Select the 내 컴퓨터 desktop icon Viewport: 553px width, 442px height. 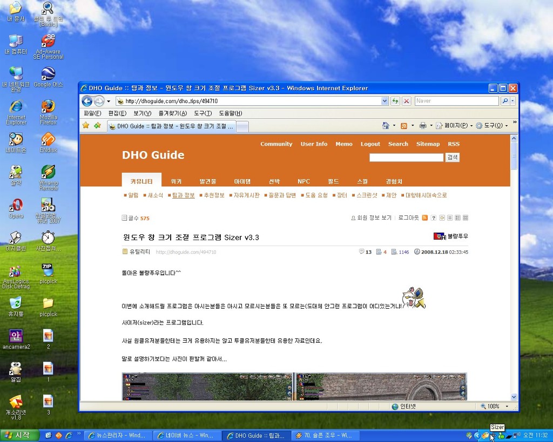[16, 44]
